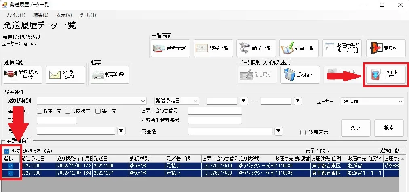Uncheck すべて選択する checkbox

7,151
